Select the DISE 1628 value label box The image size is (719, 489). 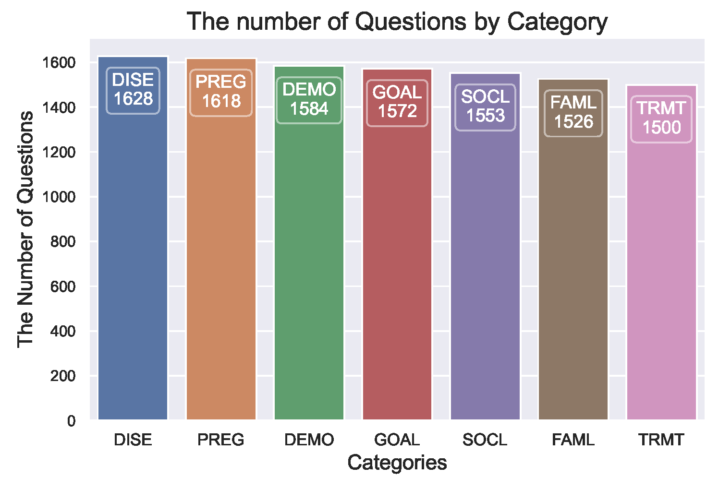tap(133, 90)
